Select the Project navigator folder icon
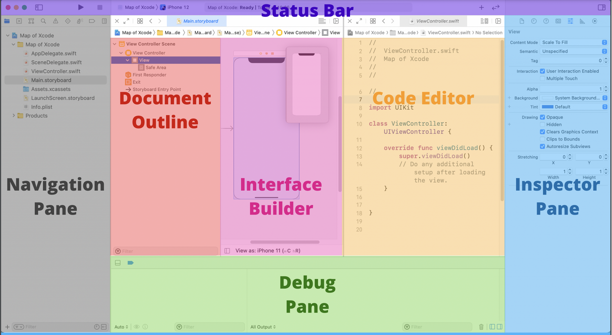 tap(7, 21)
